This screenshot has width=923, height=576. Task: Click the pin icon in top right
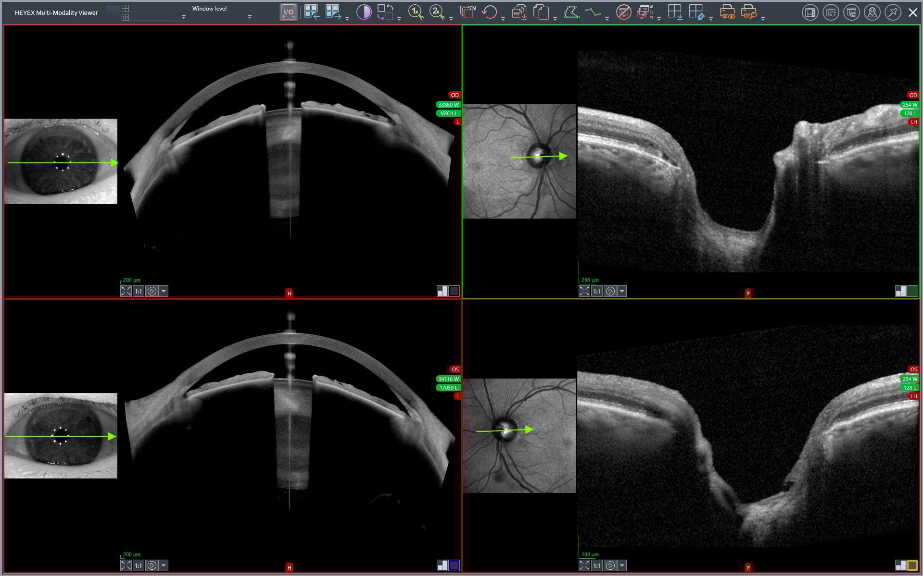click(893, 12)
